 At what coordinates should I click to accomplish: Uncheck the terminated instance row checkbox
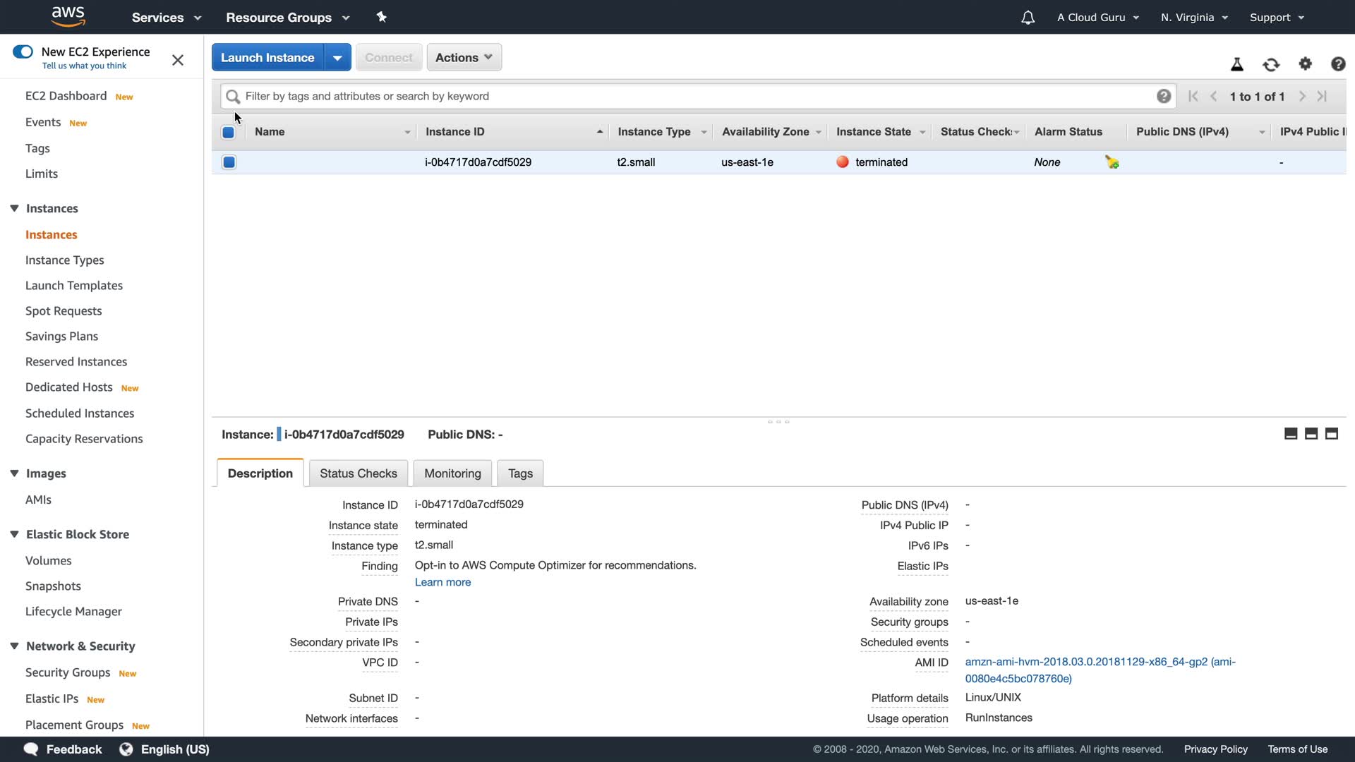tap(229, 162)
